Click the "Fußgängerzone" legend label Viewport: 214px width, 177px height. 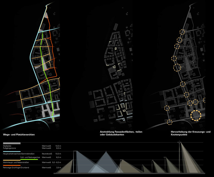(10, 148)
